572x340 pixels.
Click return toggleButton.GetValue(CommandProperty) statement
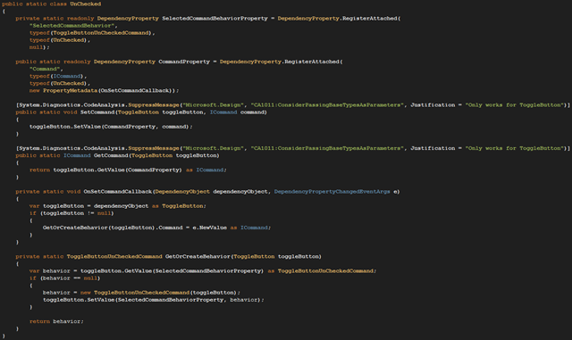[x=128, y=170]
